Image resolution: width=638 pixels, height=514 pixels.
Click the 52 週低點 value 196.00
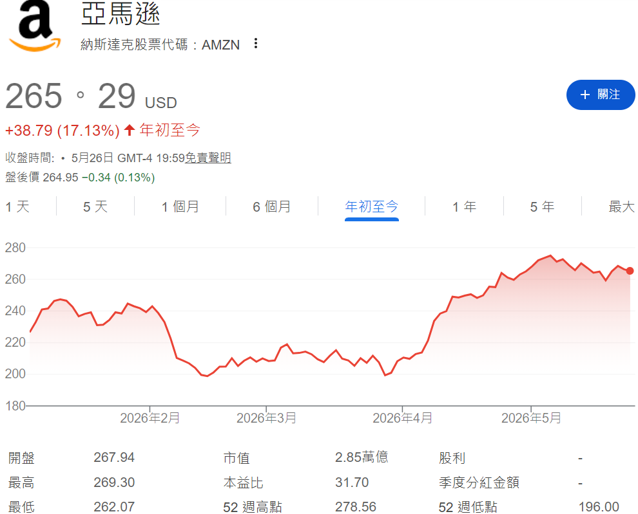point(599,507)
